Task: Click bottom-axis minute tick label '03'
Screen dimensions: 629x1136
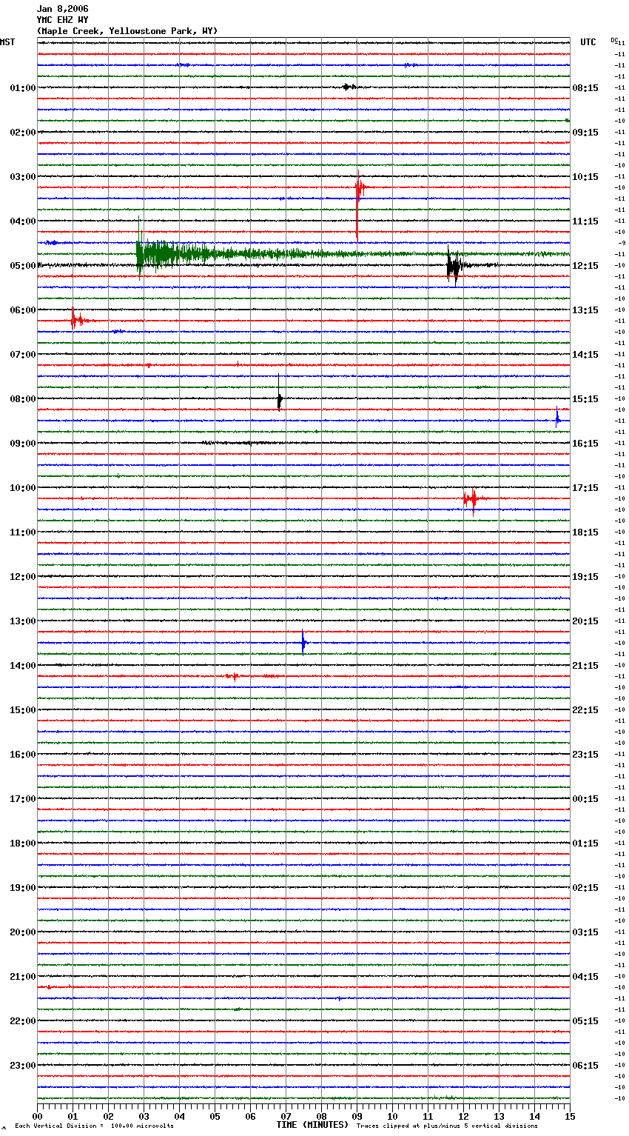Action: coord(144,1116)
